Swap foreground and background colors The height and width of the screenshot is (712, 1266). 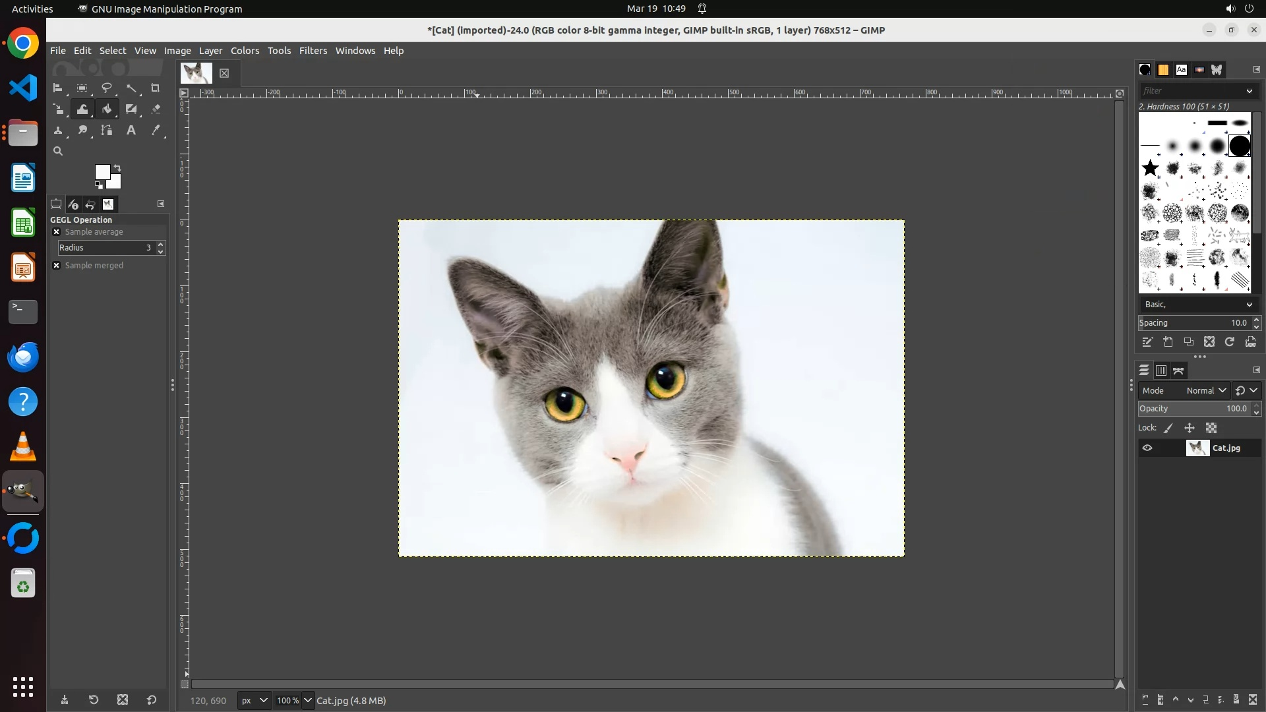[x=117, y=167]
